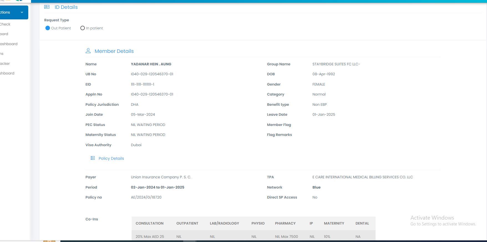Screen dimensions: 487x242
Task: Click the list icon beside Policy Details
Action: tap(93, 158)
